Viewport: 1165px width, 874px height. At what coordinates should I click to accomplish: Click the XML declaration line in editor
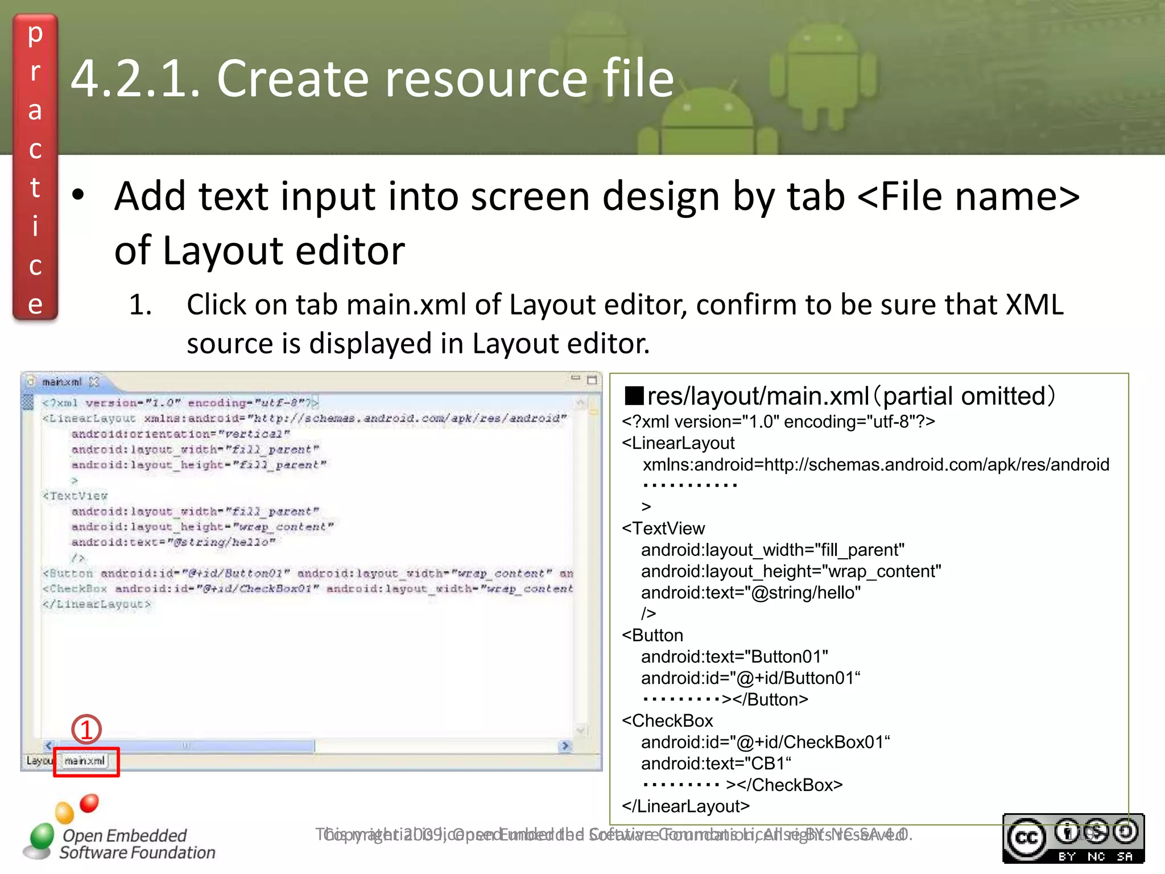coord(180,403)
